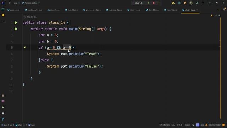Open class_14 run configuration dropdown
Viewport: 227px width, 128px height.
click(139, 3)
